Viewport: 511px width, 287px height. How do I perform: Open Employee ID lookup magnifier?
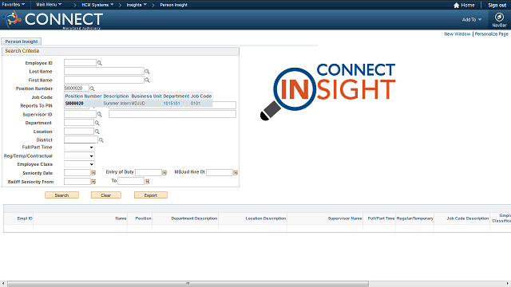(x=99, y=63)
